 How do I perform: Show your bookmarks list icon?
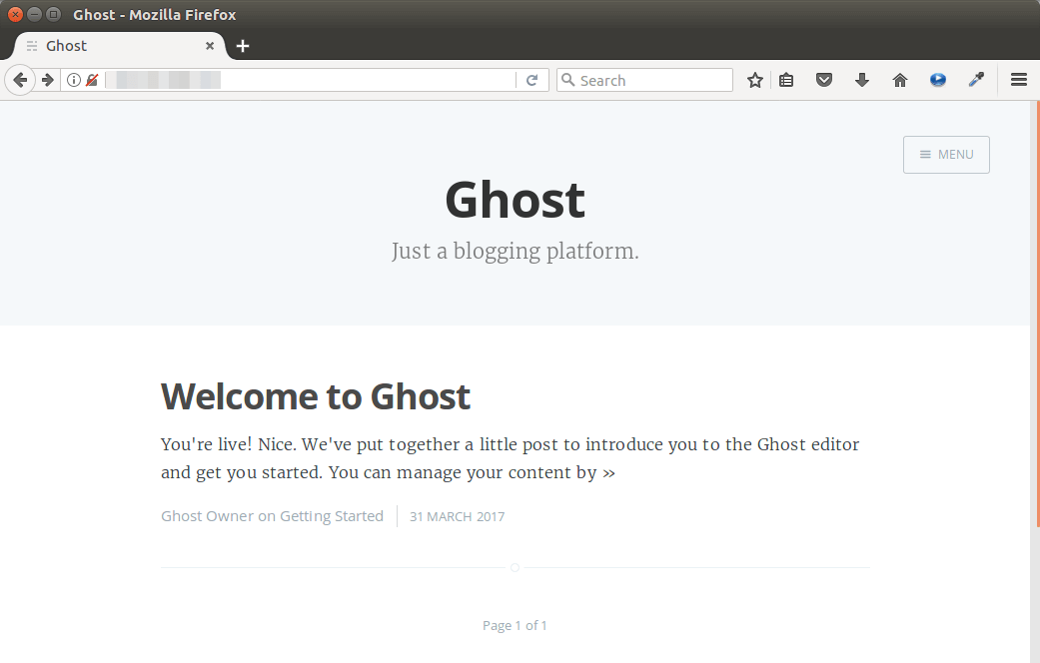click(x=786, y=80)
